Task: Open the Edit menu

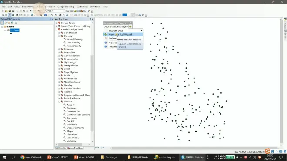Action: tap(10, 7)
